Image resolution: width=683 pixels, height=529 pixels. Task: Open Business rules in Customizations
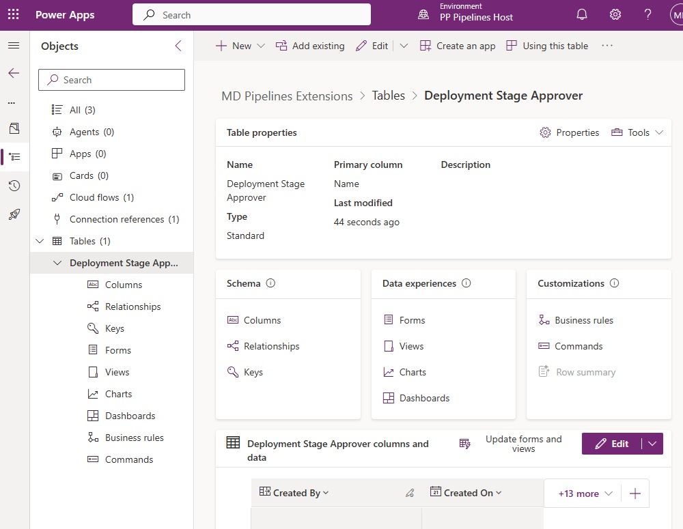pyautogui.click(x=575, y=320)
